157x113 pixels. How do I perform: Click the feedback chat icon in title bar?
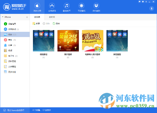tap(140, 2)
